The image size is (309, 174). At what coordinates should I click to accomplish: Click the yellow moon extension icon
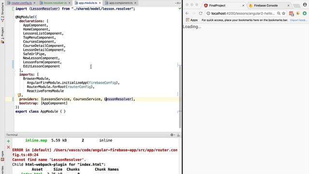pos(298,13)
